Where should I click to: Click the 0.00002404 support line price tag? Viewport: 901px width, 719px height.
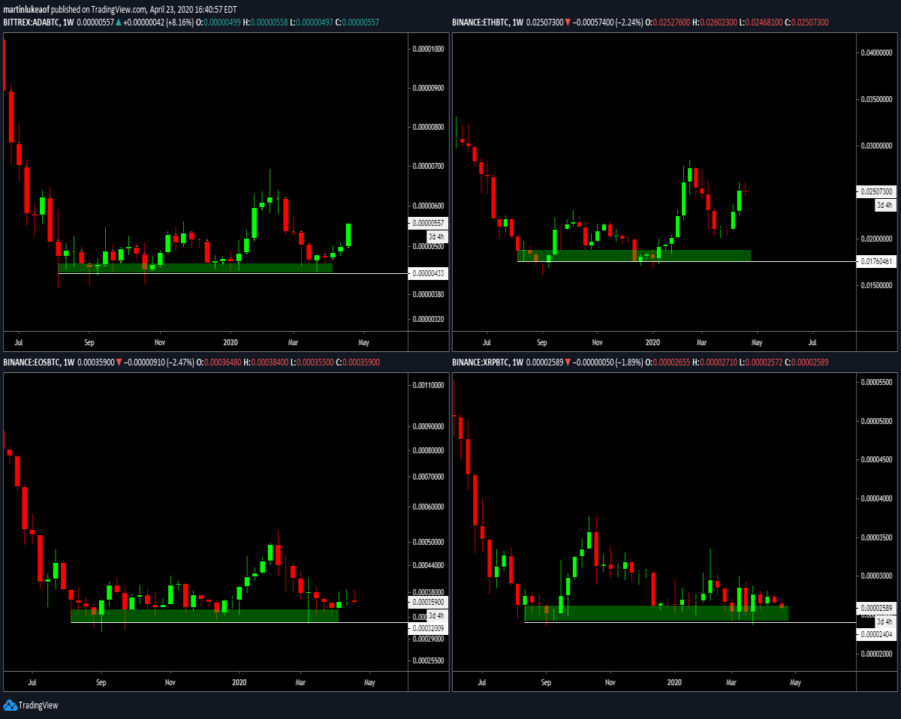[877, 635]
